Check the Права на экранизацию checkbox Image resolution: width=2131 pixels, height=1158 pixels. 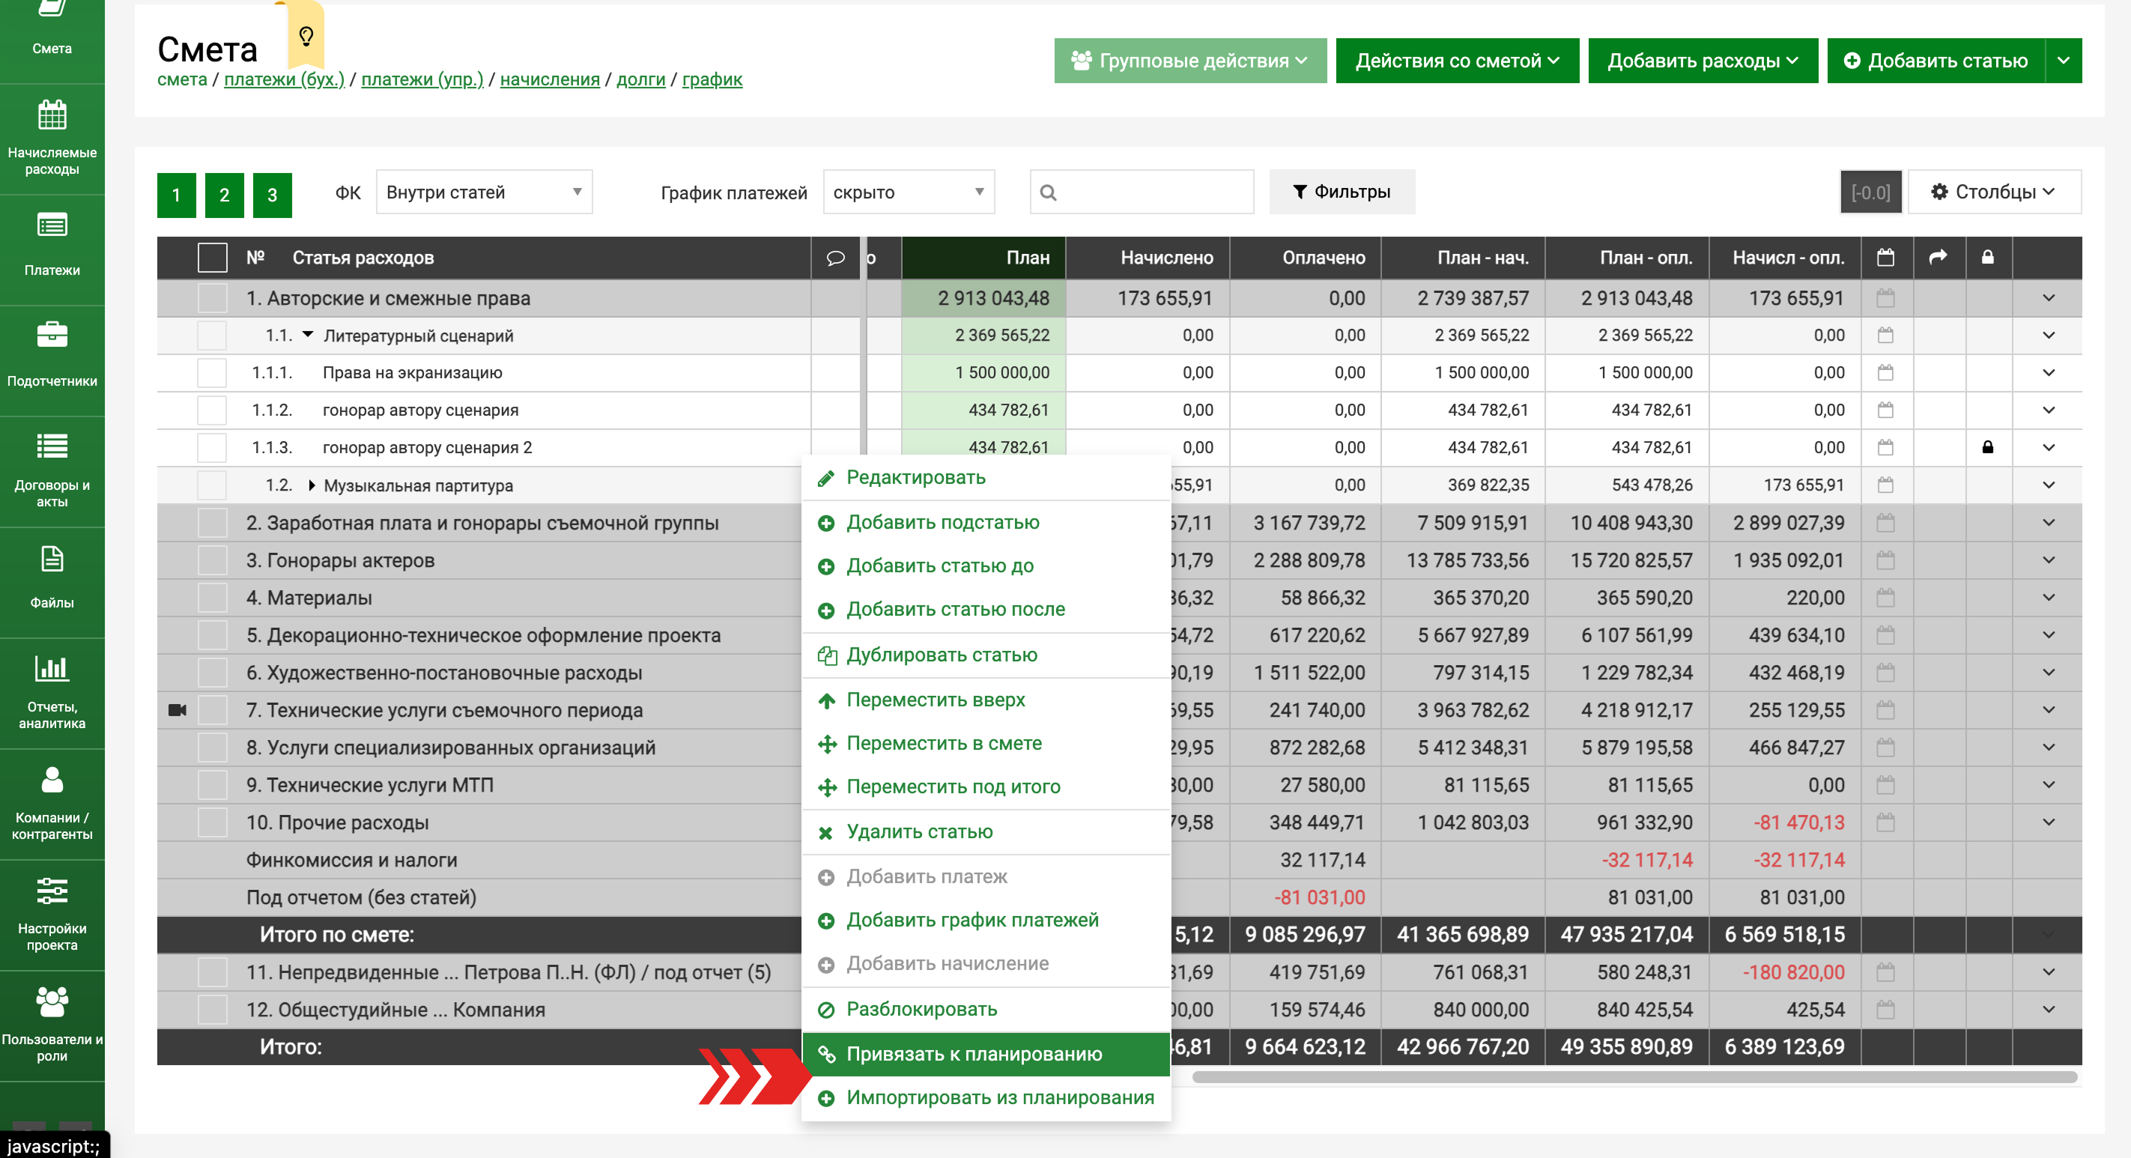click(213, 372)
